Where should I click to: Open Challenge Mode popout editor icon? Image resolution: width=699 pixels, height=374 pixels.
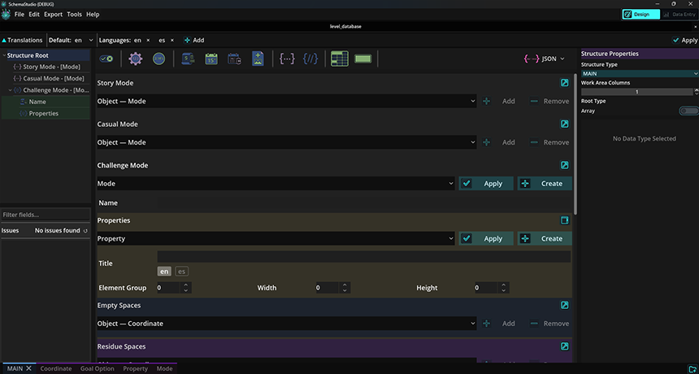(x=564, y=165)
